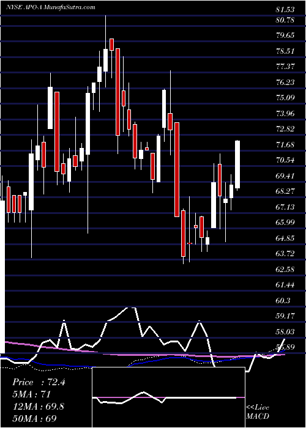Click the long red candle falling to 67.13
Viewport: 306px width, 428px height.
(177, 169)
